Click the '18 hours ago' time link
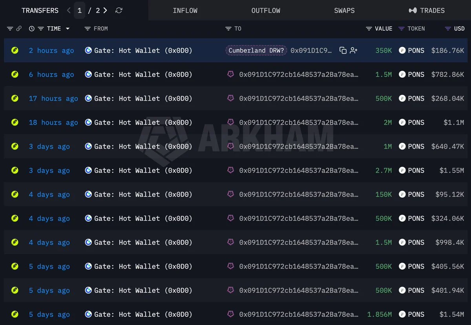Screen dimensions: 471x325 53,122
